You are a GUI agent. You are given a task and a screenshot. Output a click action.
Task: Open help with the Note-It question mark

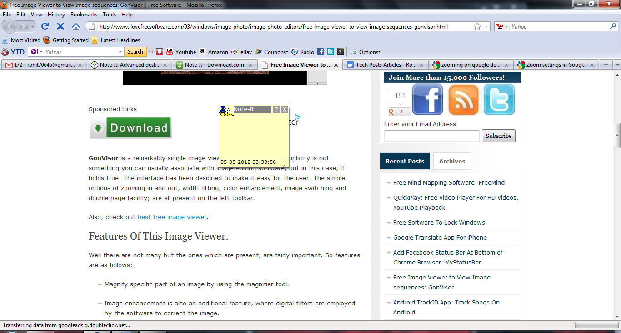(x=276, y=109)
